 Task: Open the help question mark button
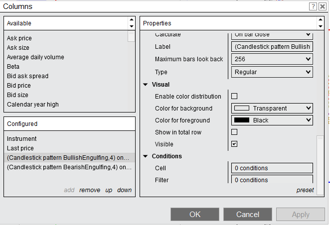tap(313, 6)
